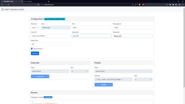185x104 pixels.
Task: Click the wss://iothost.org:8074/mqtt configuration badge
Action: tap(55, 19)
